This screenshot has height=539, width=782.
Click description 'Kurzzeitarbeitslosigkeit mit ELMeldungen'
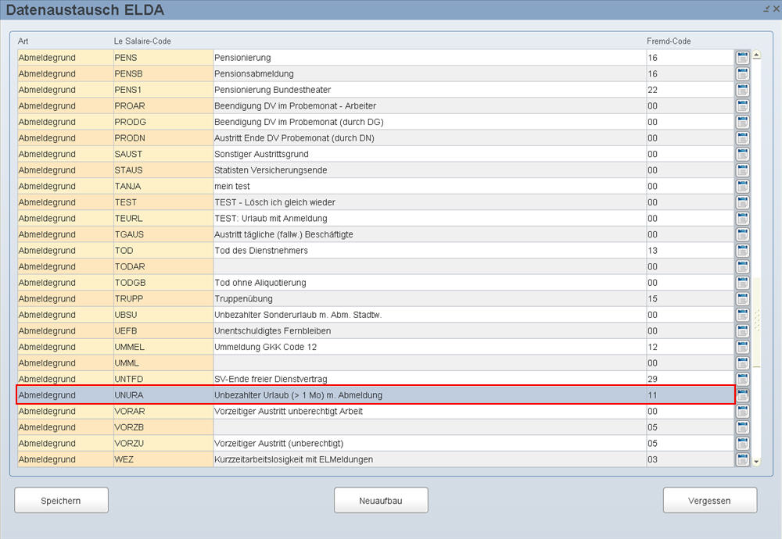tap(430, 459)
